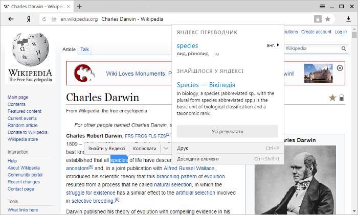Switch to the Talk tab
This screenshot has width=358, height=215.
click(x=84, y=49)
